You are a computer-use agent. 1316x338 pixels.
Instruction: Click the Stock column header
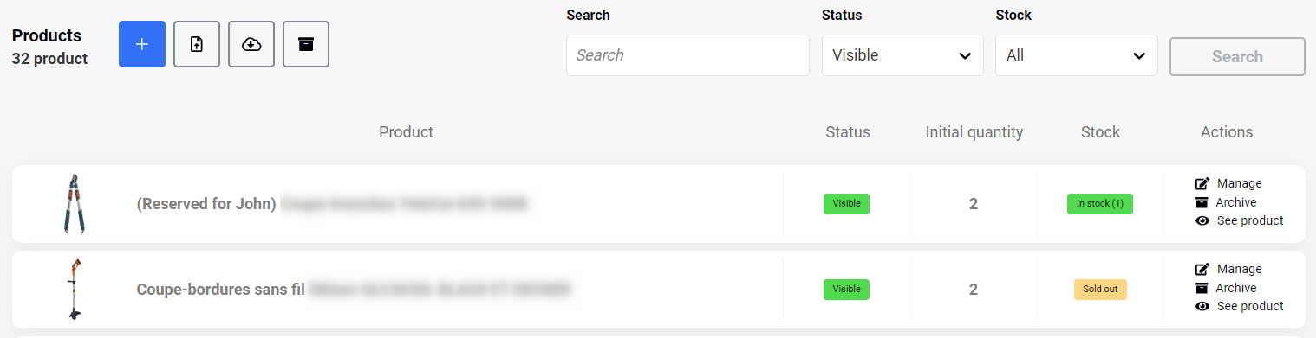[x=1100, y=132]
